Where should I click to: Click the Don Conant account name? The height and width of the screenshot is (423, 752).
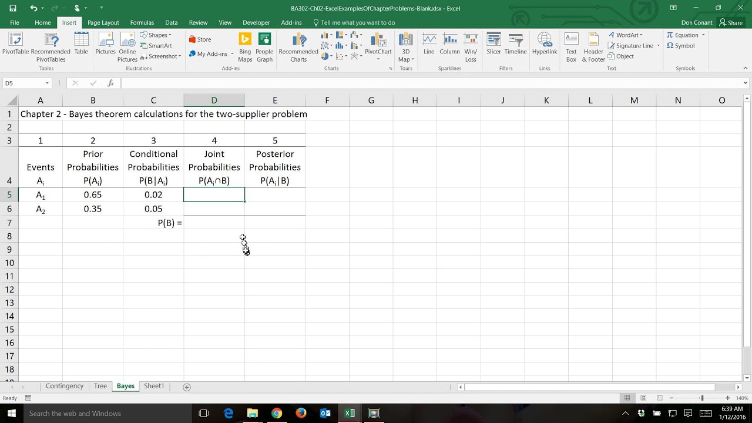[696, 23]
